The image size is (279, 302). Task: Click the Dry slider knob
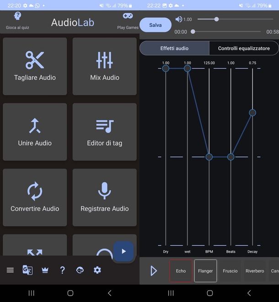(x=166, y=69)
